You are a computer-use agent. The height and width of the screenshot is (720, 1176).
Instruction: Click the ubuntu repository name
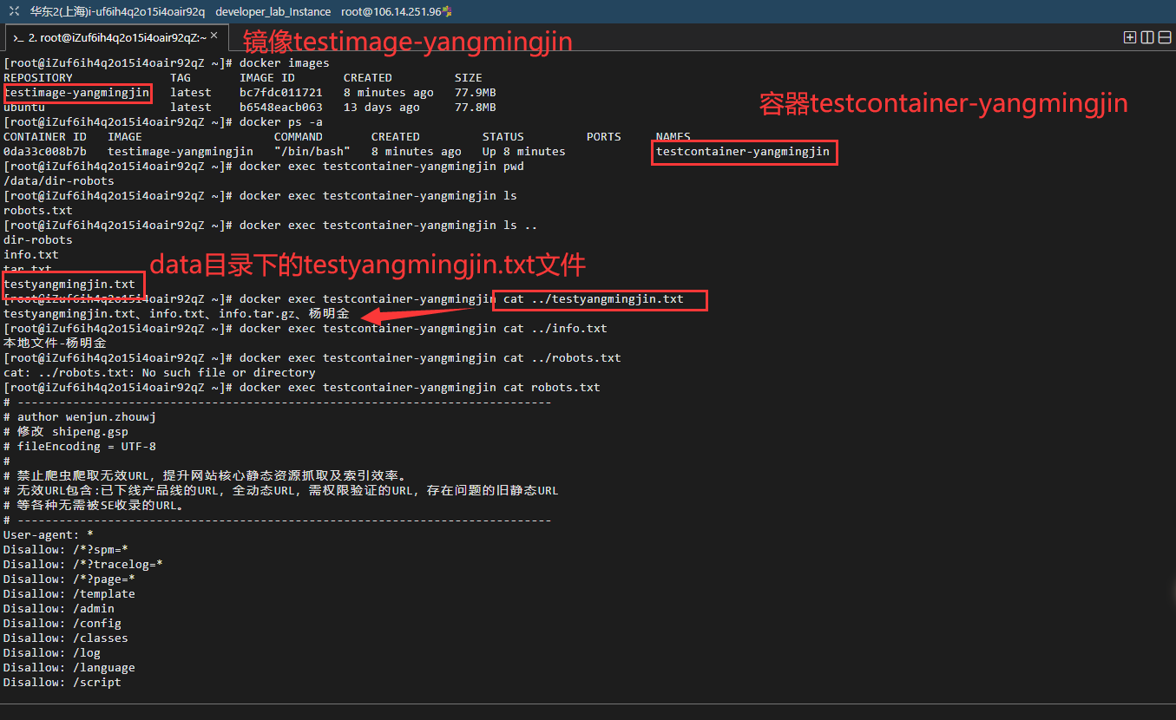(x=24, y=108)
